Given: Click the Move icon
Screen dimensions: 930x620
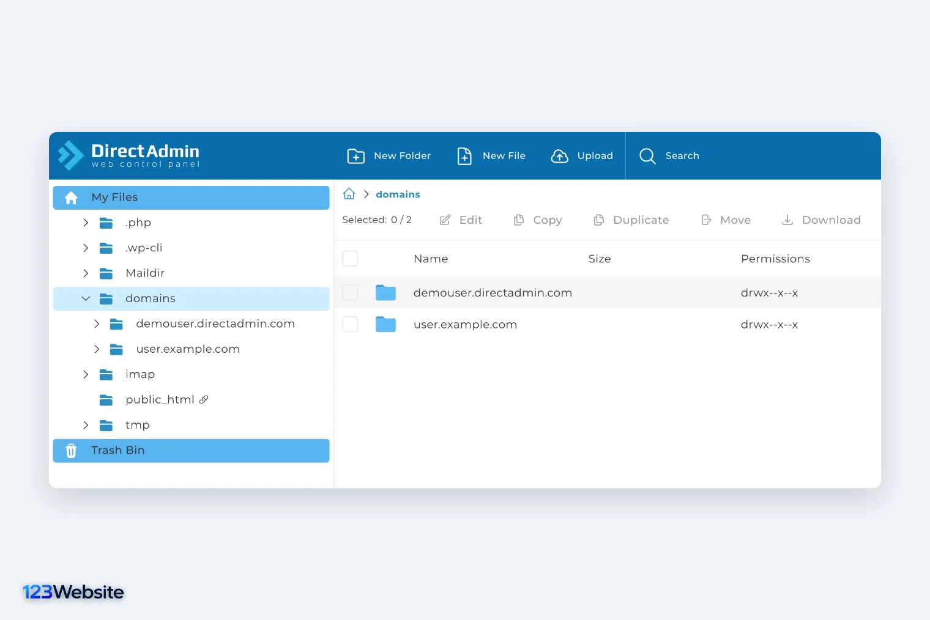Looking at the screenshot, I should (x=706, y=220).
